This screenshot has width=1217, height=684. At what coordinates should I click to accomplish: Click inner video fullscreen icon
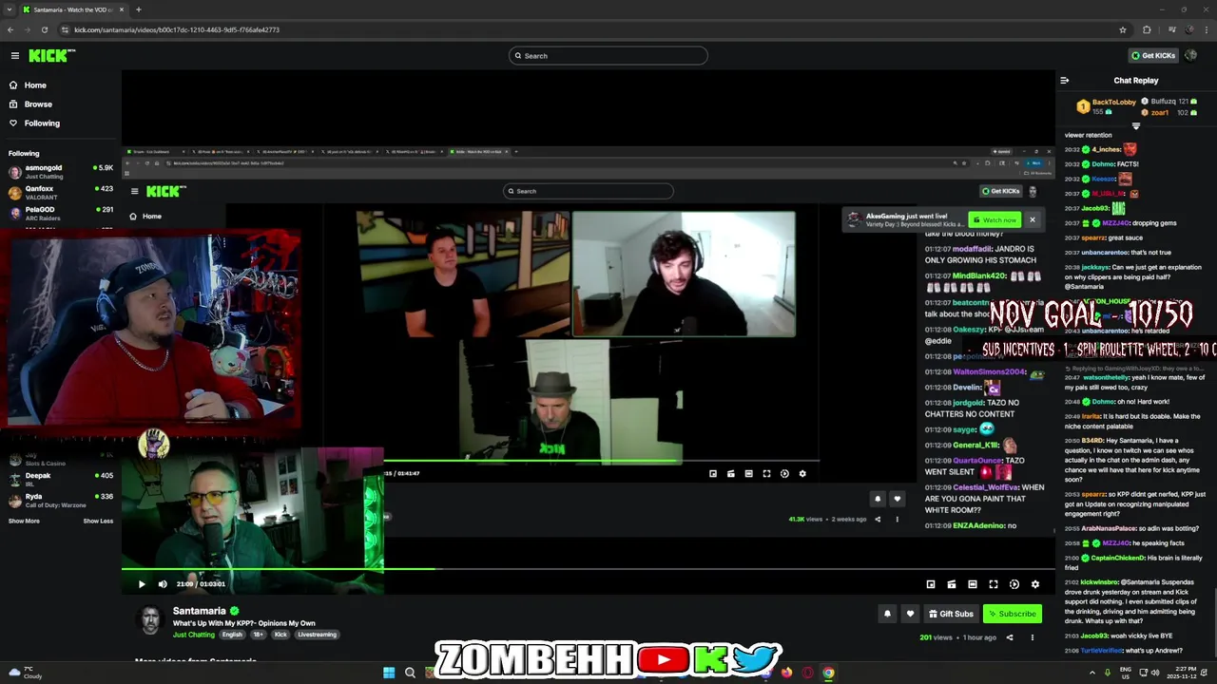[766, 473]
